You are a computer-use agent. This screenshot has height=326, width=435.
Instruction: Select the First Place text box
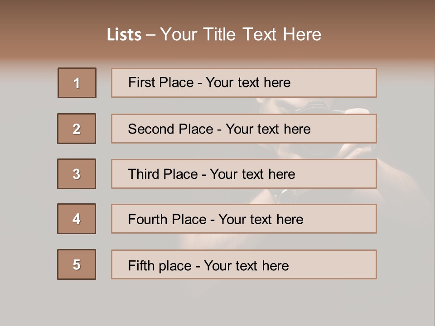tap(244, 83)
